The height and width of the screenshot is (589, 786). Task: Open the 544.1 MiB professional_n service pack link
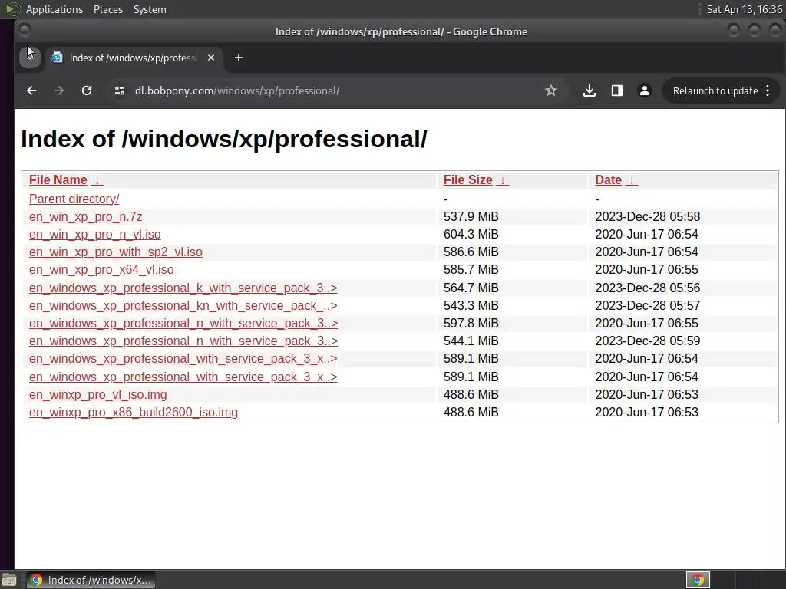click(183, 341)
